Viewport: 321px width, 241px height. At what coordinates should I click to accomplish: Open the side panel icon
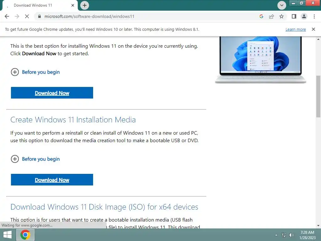click(294, 16)
